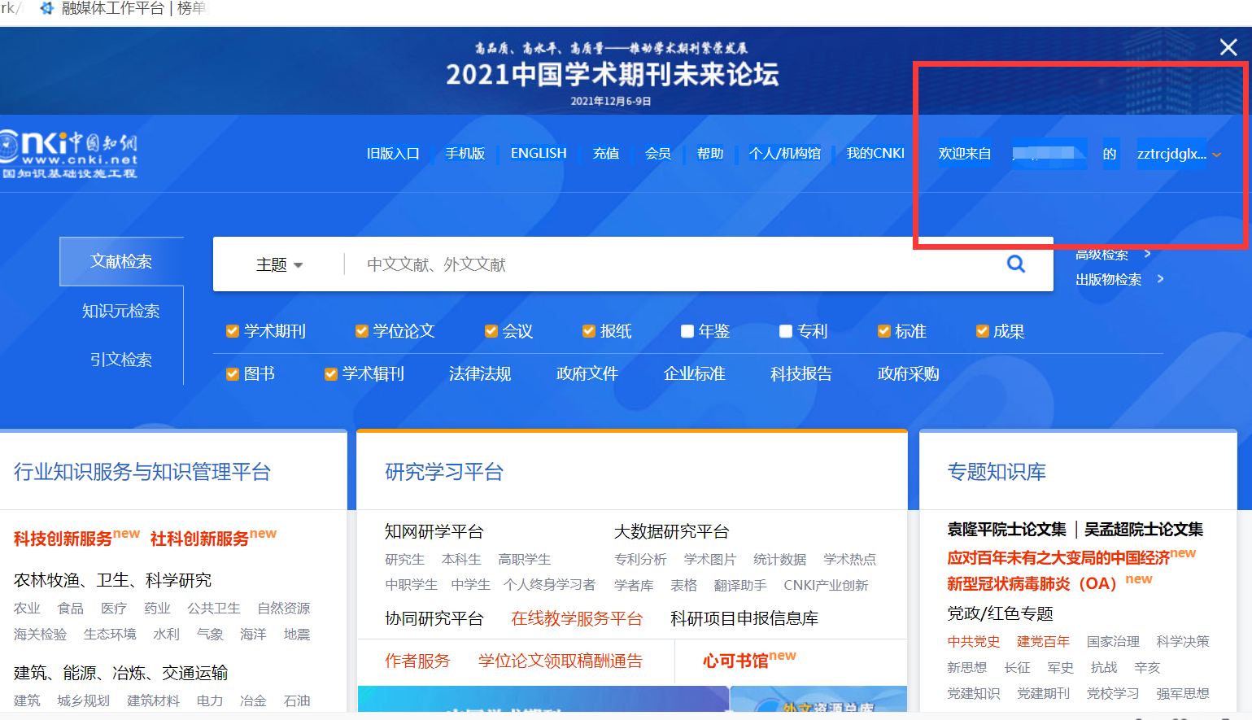Screen dimensions: 1252x720
Task: Open 在线教学服务平台 link
Action: point(576,618)
